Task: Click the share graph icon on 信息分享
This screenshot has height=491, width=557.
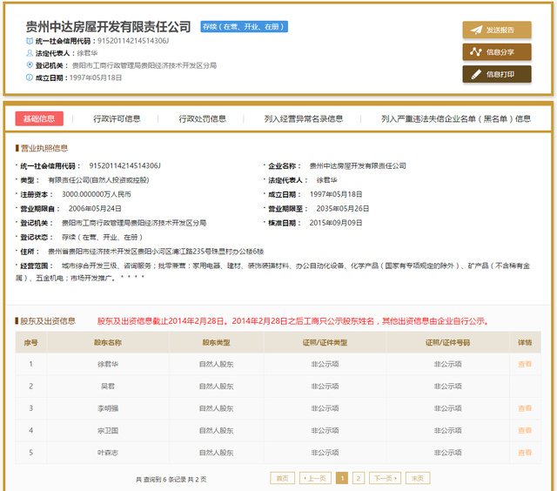Action: tap(476, 52)
